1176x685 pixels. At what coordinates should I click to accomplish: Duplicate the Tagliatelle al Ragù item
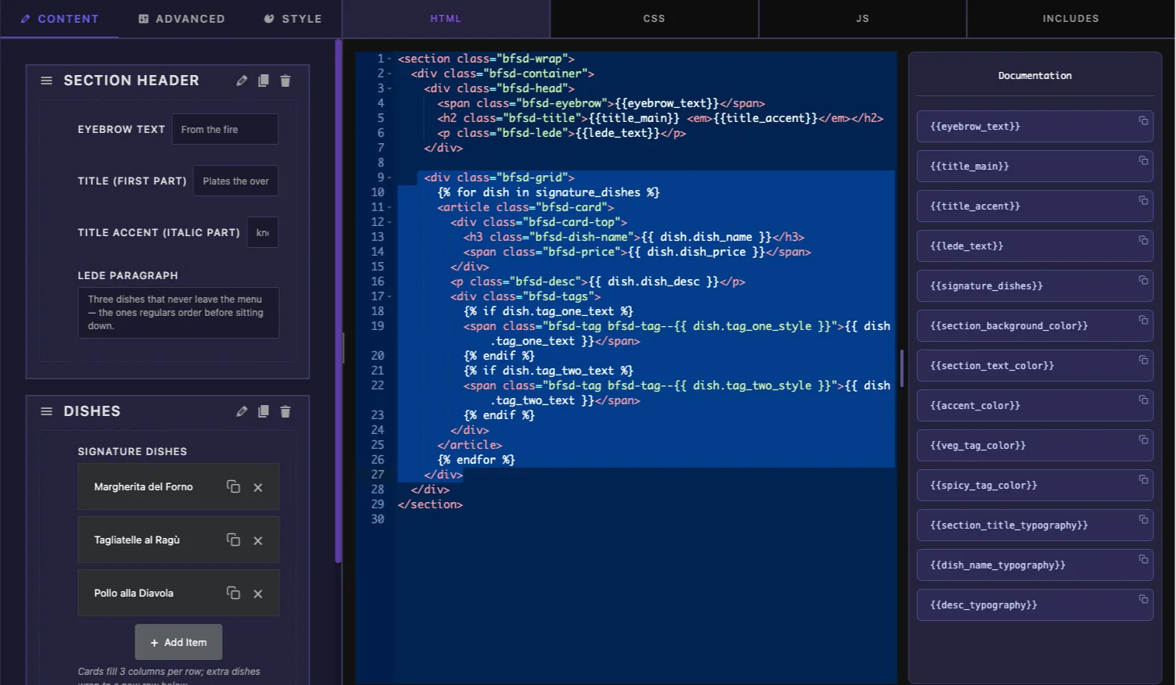click(233, 540)
